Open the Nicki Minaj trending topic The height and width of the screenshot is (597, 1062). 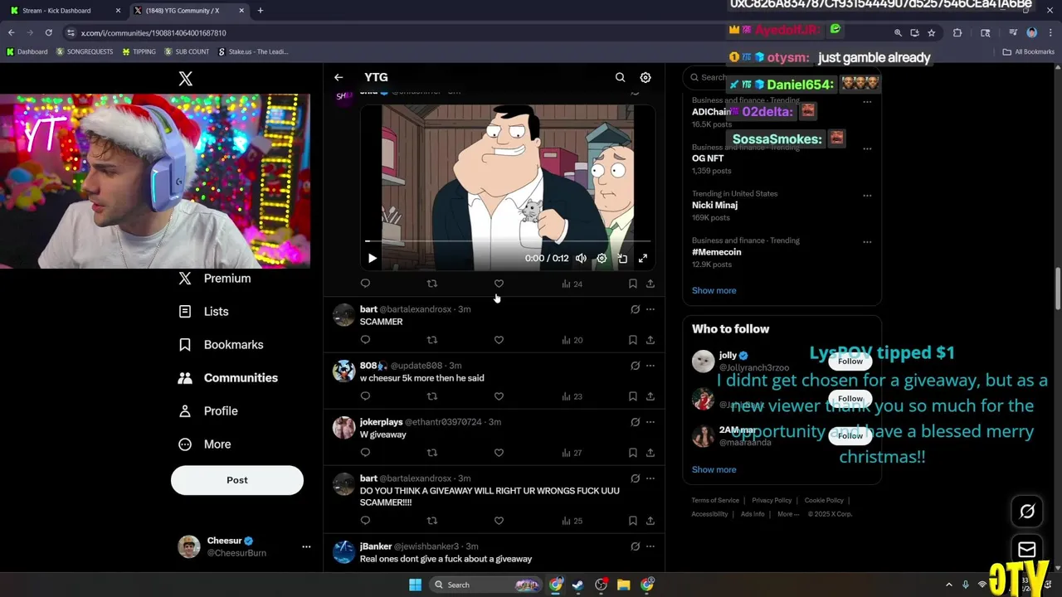[x=714, y=205]
